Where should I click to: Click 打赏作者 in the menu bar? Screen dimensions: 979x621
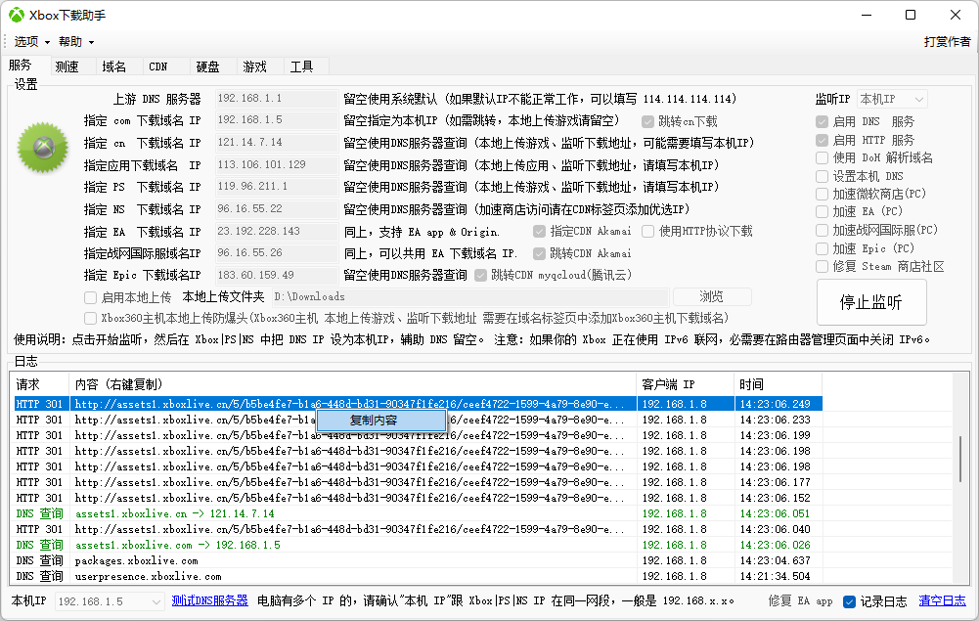pyautogui.click(x=947, y=42)
